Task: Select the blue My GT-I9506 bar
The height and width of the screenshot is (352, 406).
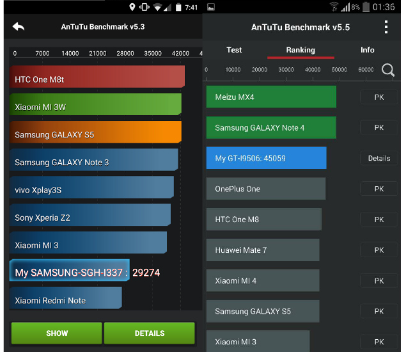Action: [266, 158]
